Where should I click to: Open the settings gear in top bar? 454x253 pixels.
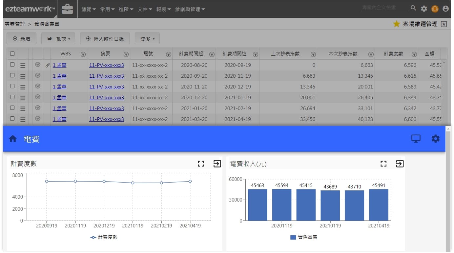tap(424, 9)
